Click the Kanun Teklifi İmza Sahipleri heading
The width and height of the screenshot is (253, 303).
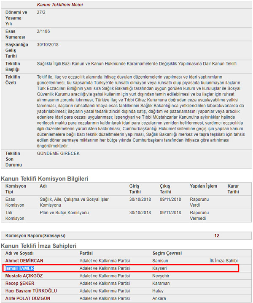39,246
